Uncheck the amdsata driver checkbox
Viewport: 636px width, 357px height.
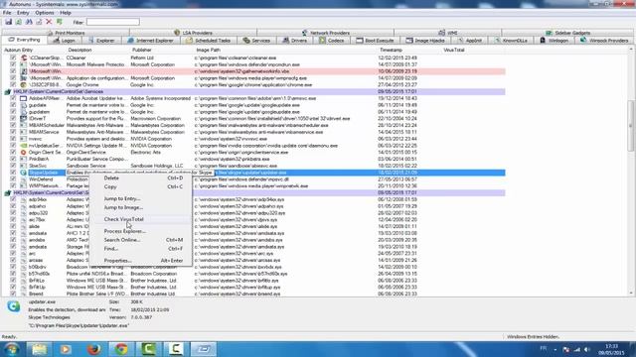point(13,234)
